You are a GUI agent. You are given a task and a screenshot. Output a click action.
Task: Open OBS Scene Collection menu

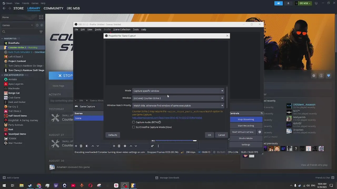pyautogui.click(x=122, y=30)
